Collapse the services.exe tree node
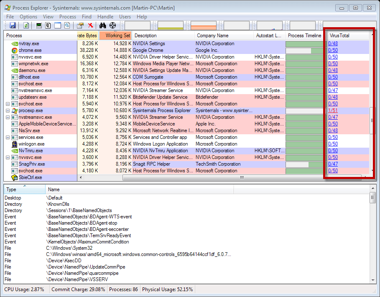 click(8, 137)
